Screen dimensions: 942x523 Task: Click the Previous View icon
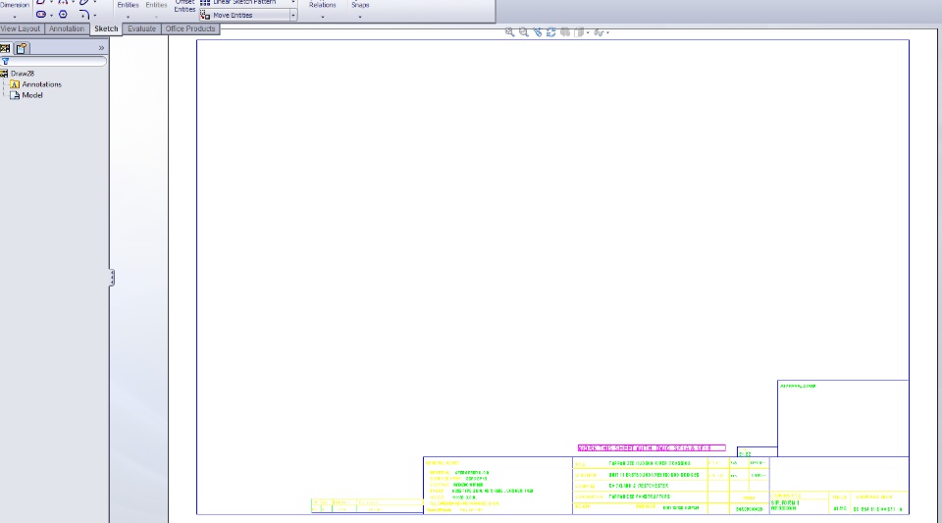click(x=537, y=32)
